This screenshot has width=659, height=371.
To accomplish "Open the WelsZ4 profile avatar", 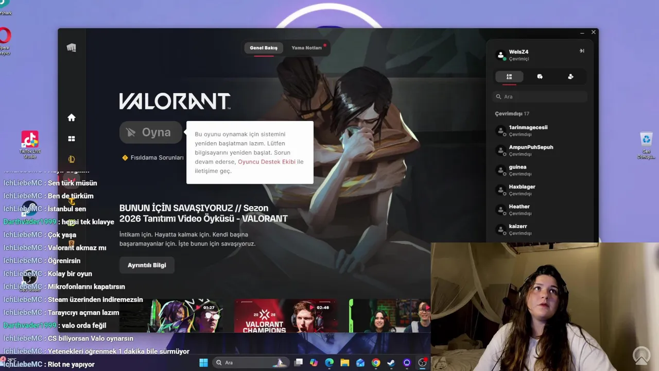I will click(x=500, y=55).
